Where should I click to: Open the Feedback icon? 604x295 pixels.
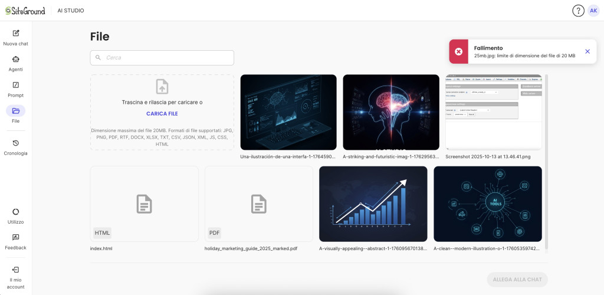(x=16, y=237)
